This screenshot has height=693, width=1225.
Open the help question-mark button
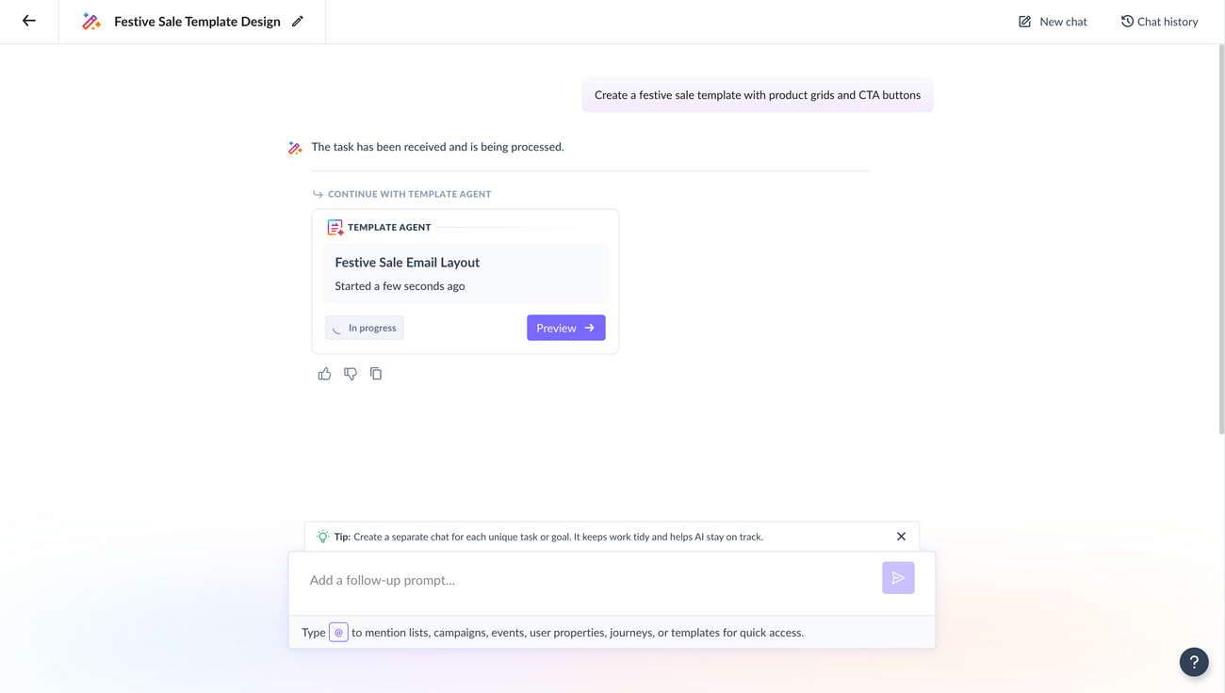point(1193,662)
